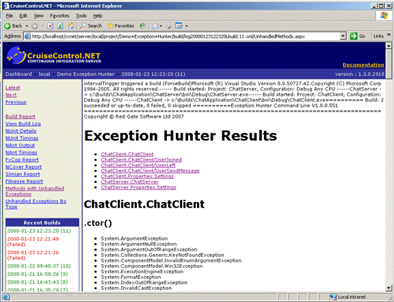Click the Back arrow icon
Screen dimensions: 394x302
(8, 26)
